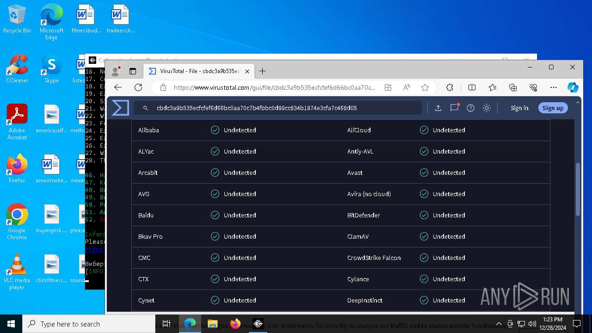Viewport: 592px width, 333px height.
Task: Open Edge tab actions menu icon
Action: point(133,71)
